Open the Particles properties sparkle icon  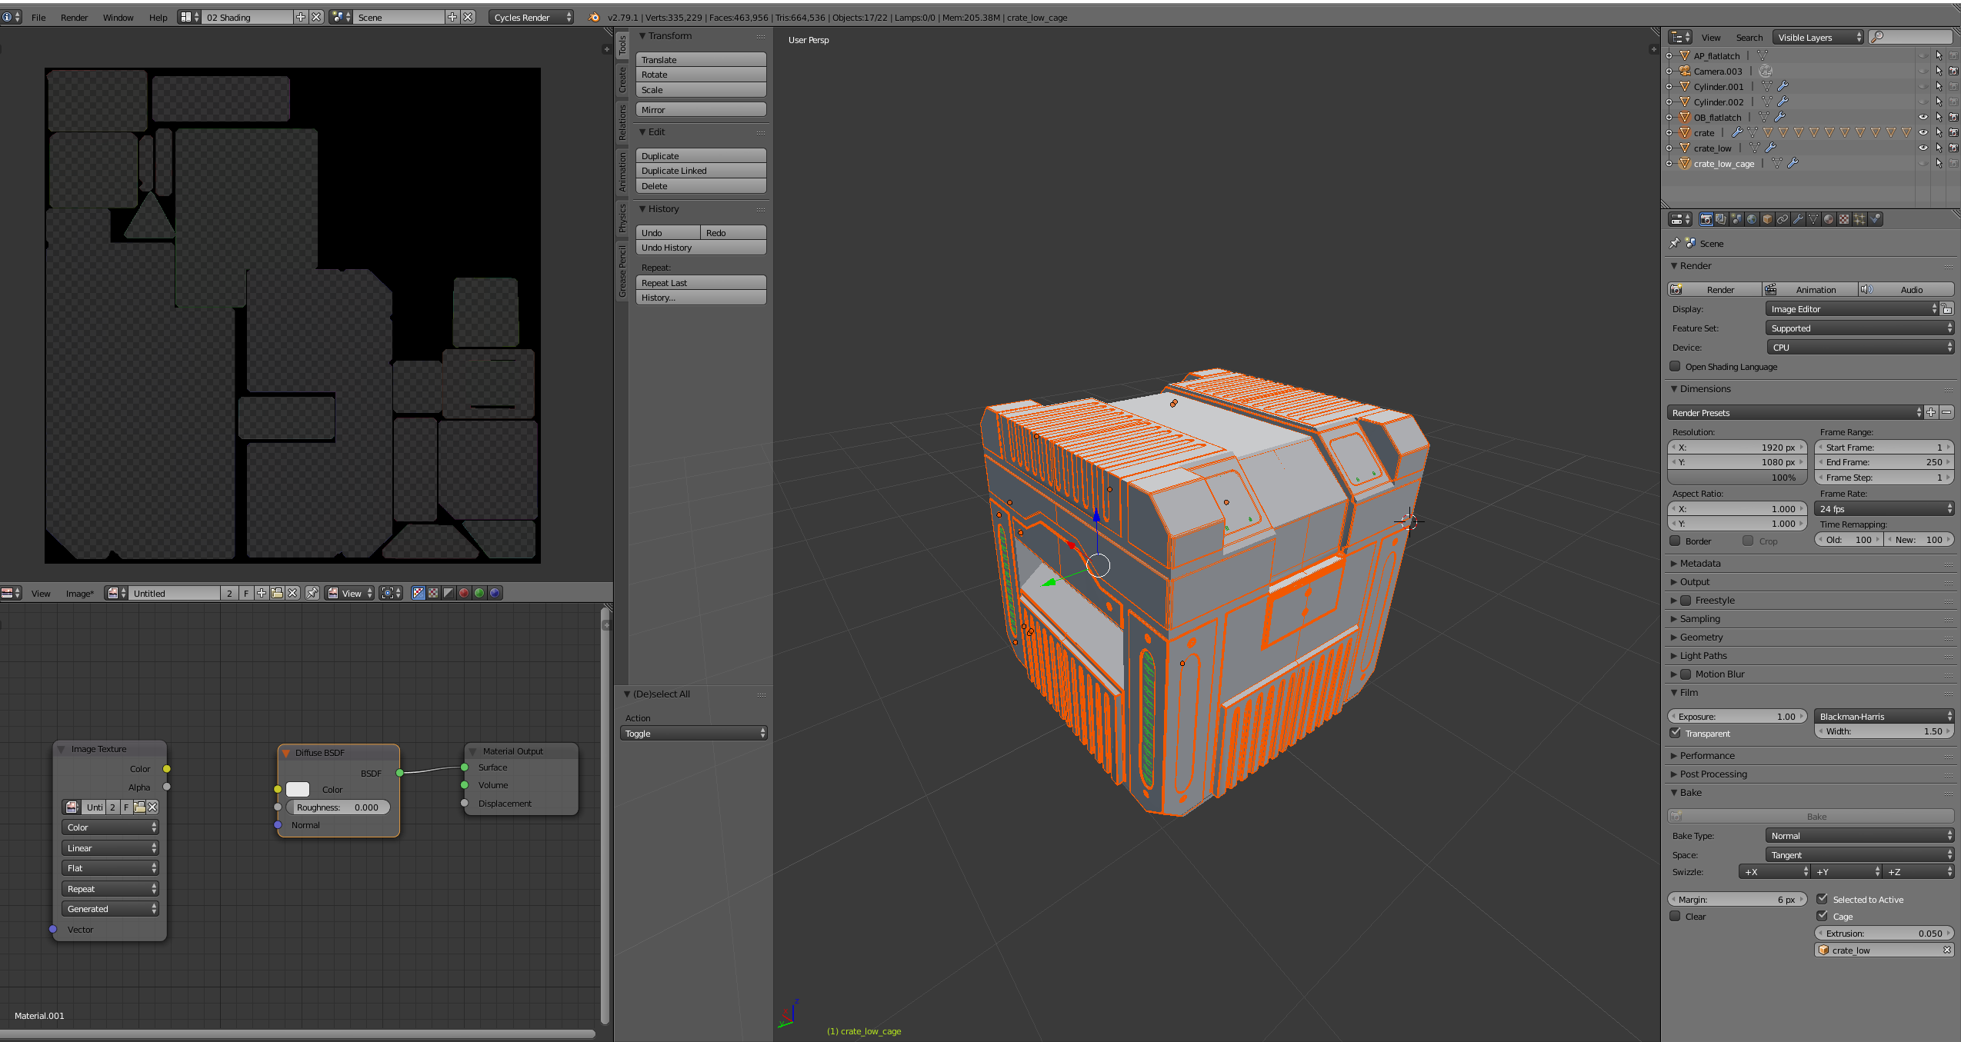1859,219
